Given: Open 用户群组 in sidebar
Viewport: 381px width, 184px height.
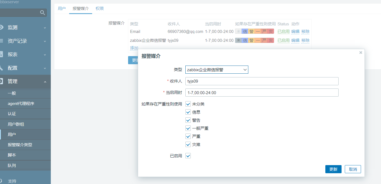Looking at the screenshot, I should point(25,124).
